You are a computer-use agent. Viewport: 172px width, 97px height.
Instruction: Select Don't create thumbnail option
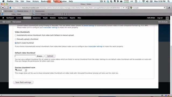[x=16, y=43]
